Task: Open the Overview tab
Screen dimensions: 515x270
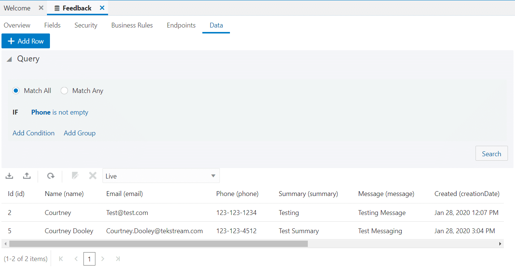Action: click(17, 25)
